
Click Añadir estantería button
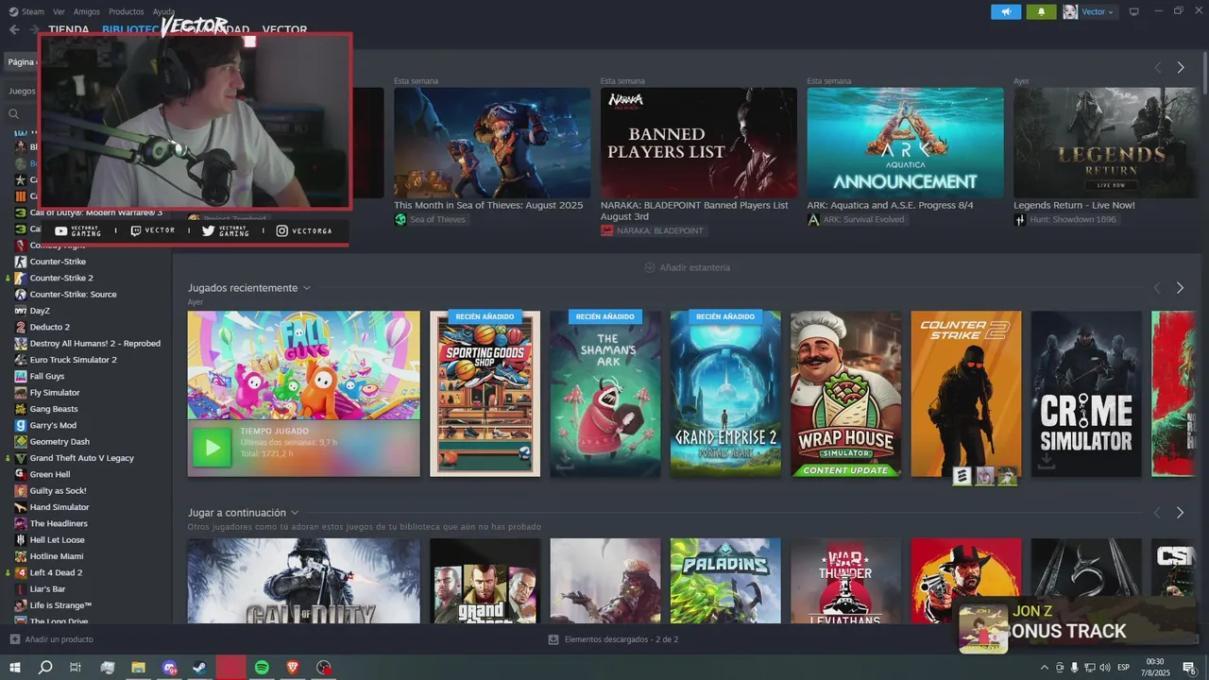pyautogui.click(x=687, y=267)
